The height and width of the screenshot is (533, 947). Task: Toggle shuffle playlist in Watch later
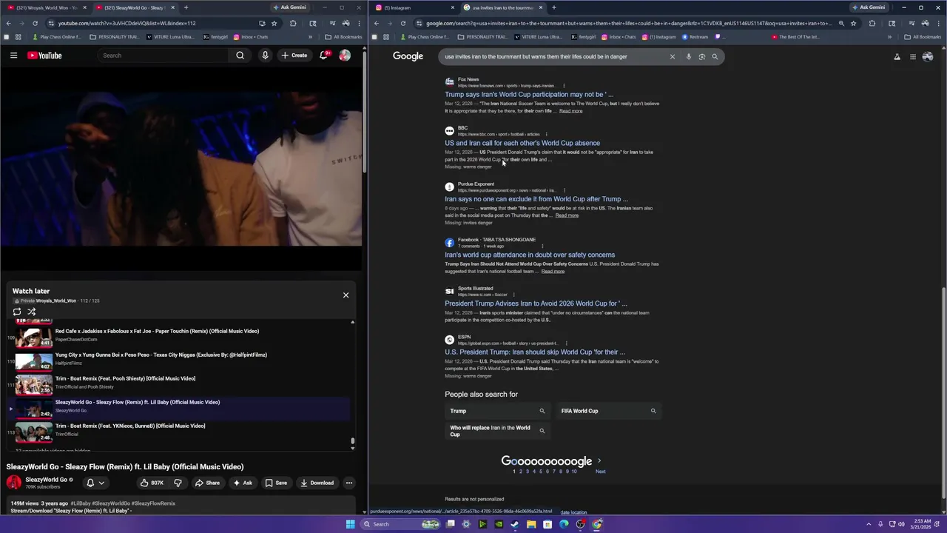(x=32, y=312)
